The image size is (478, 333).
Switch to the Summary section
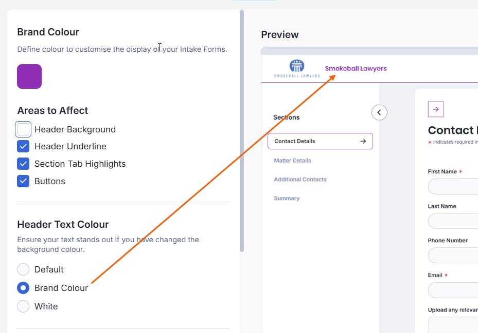(287, 199)
